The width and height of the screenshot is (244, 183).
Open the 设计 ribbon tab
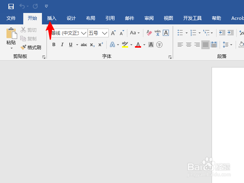(71, 18)
